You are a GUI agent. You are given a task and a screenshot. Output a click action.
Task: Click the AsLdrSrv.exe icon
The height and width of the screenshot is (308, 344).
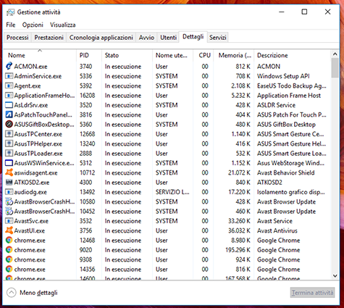9,105
